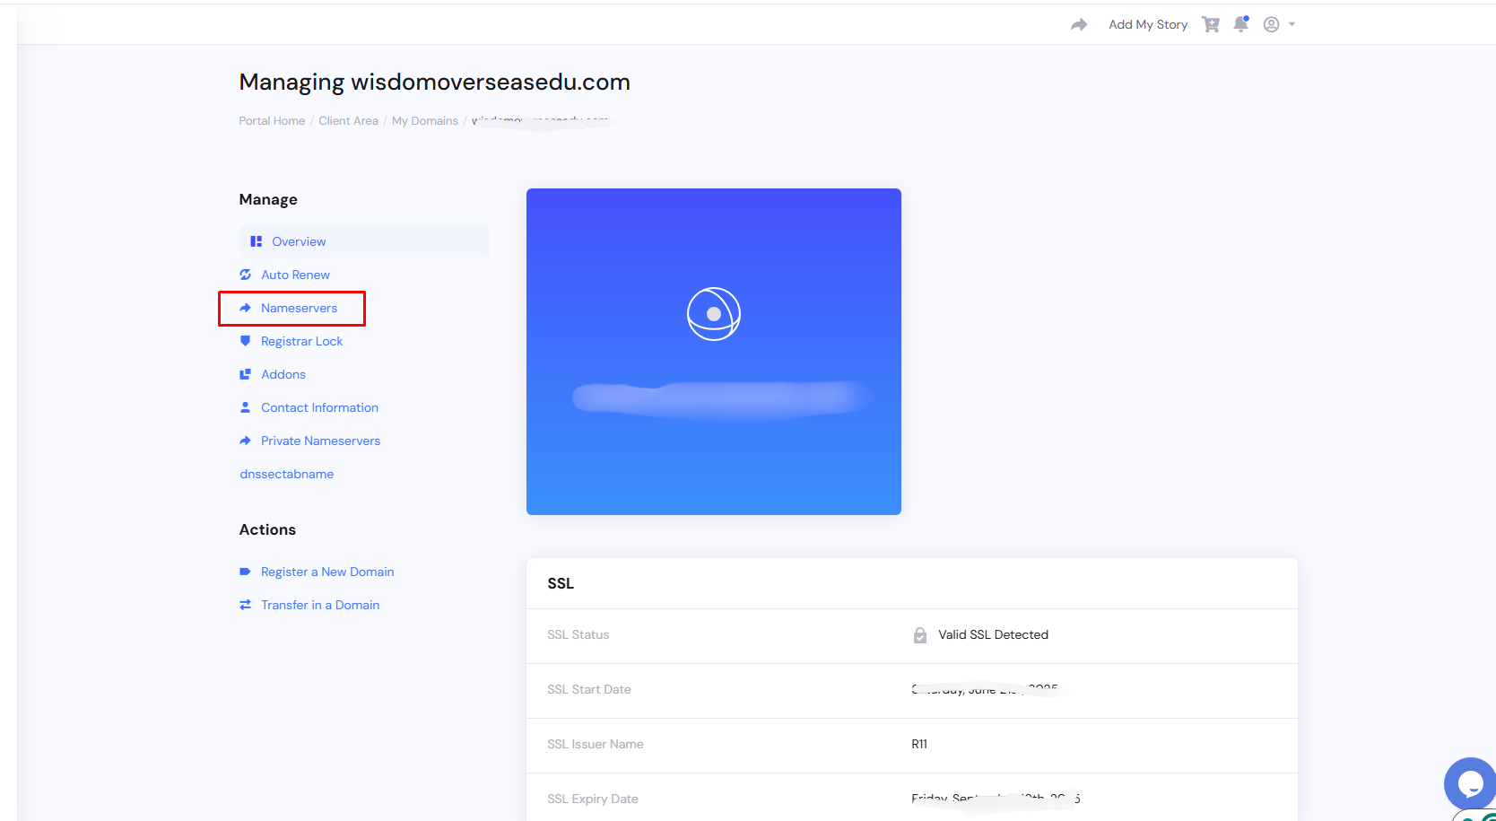Click the Actions sidebar heading
The image size is (1496, 821).
(267, 529)
